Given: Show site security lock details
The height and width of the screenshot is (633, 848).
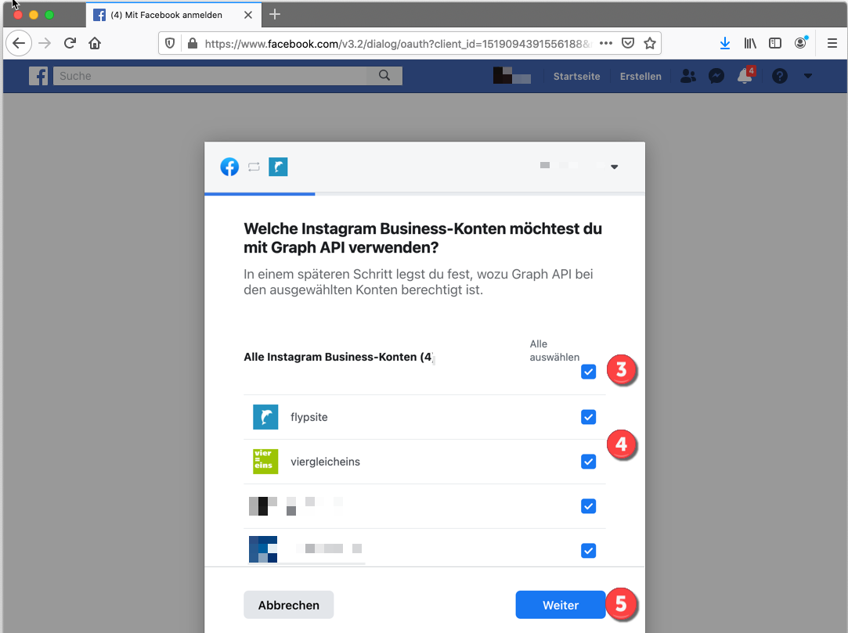Looking at the screenshot, I should click(x=192, y=43).
